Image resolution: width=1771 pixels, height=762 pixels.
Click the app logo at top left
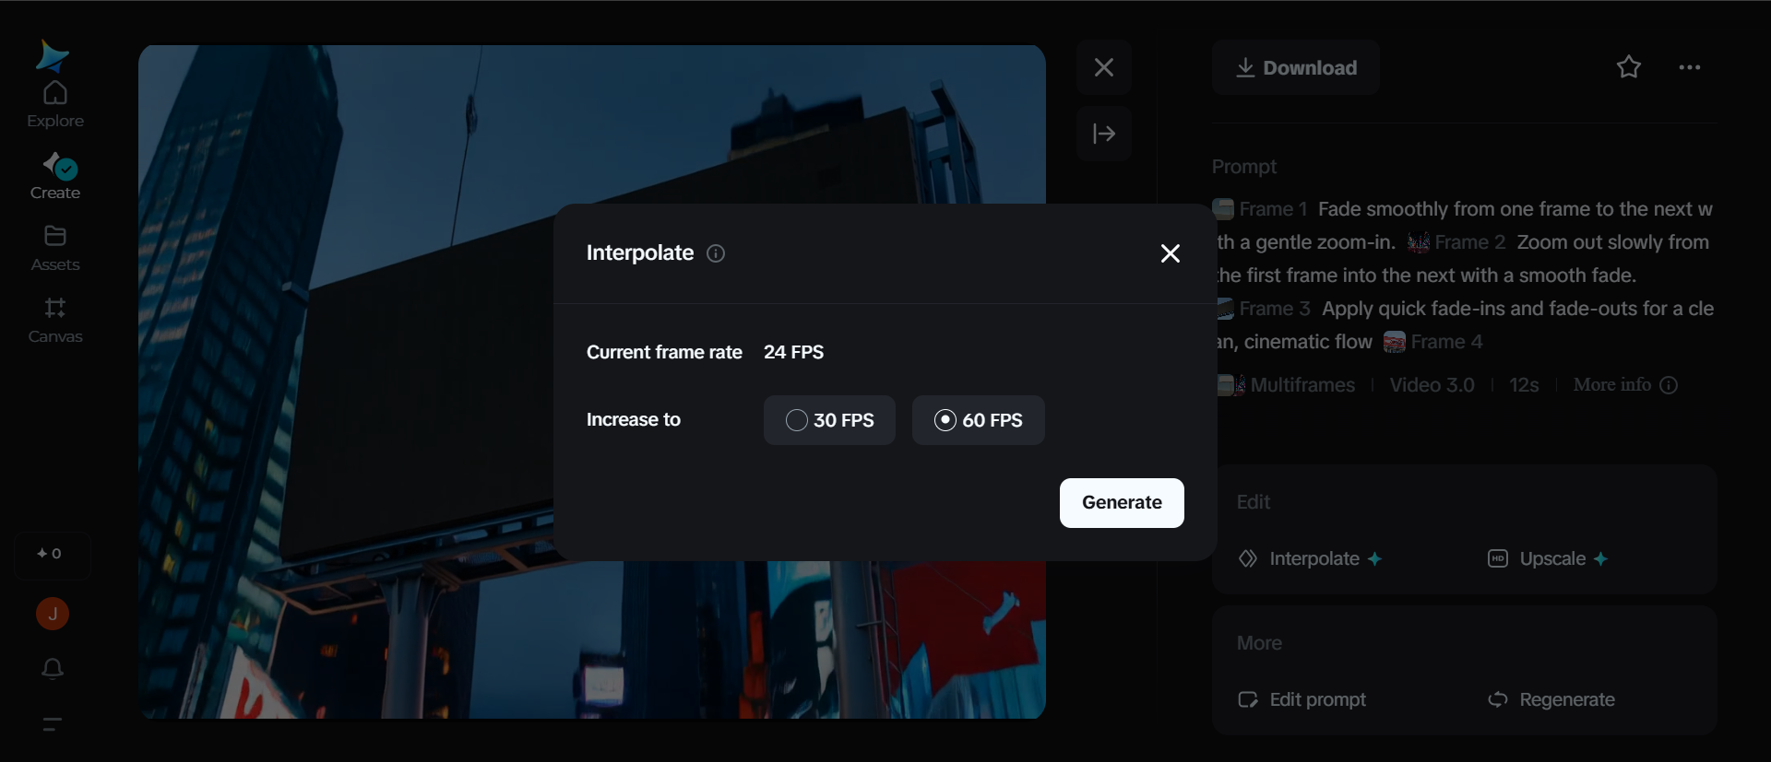[52, 56]
